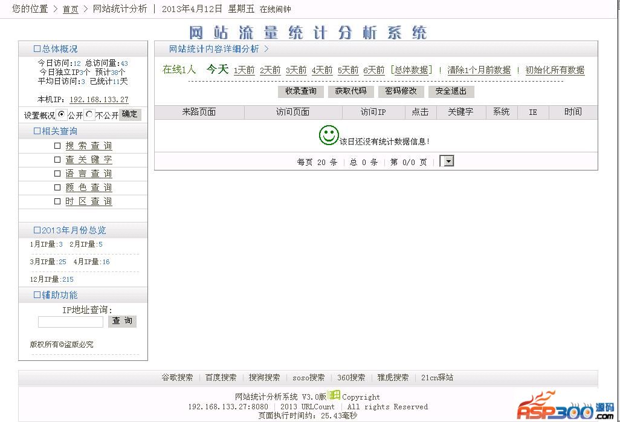Click the 12月IP量:215 entry
Image resolution: width=620 pixels, height=422 pixels.
52,279
